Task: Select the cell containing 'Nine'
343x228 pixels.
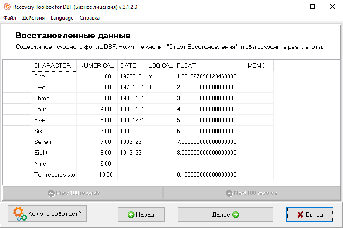Action: coord(54,163)
